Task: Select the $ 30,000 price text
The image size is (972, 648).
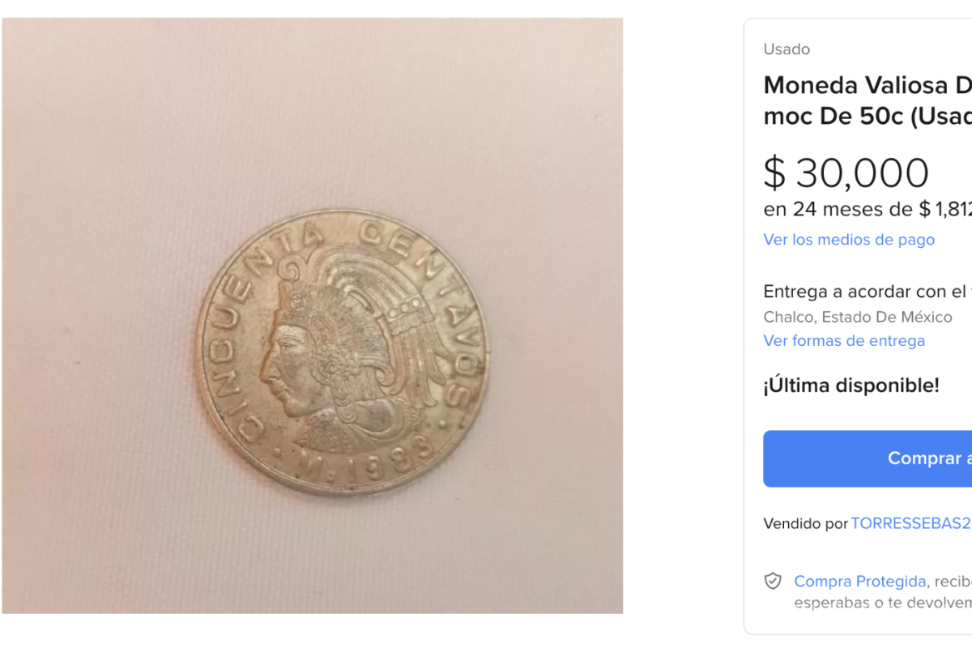Action: click(846, 173)
